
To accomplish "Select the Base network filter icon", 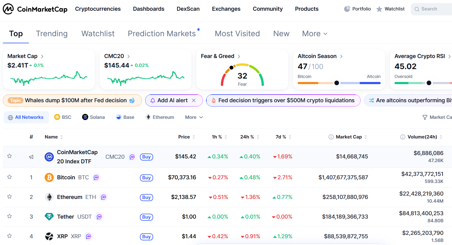I will click(x=118, y=117).
